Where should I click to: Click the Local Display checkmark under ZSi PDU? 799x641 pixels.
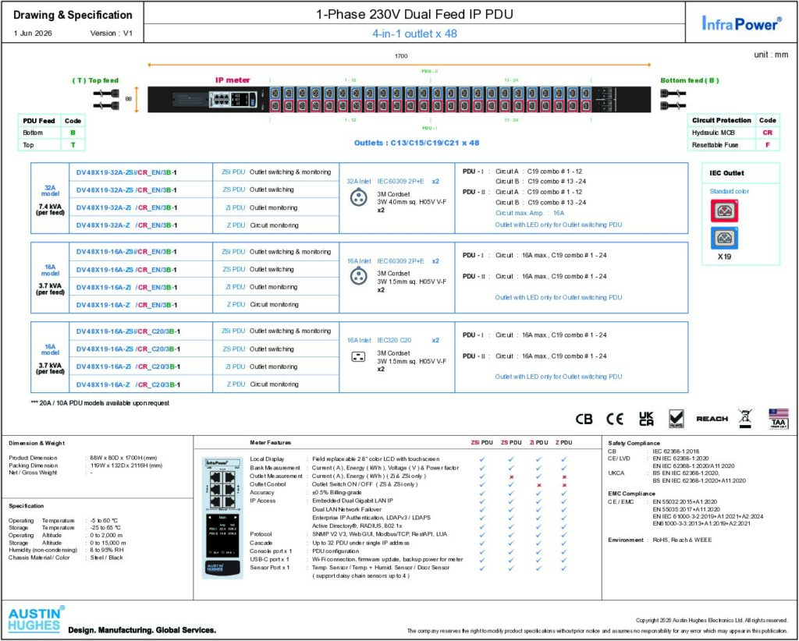[x=482, y=459]
